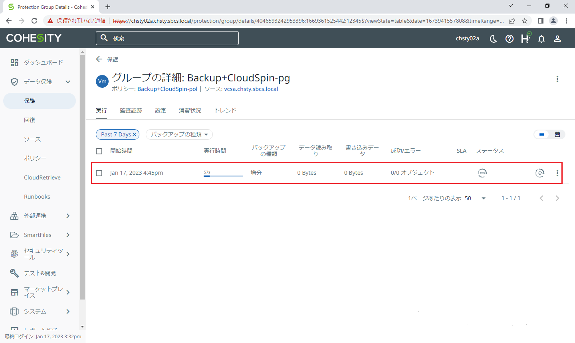Open CloudRetrieve in the sidebar
Viewport: 575px width, 343px height.
(x=42, y=177)
